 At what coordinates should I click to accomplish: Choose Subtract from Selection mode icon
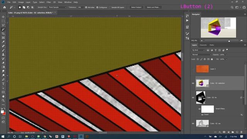click(28, 7)
